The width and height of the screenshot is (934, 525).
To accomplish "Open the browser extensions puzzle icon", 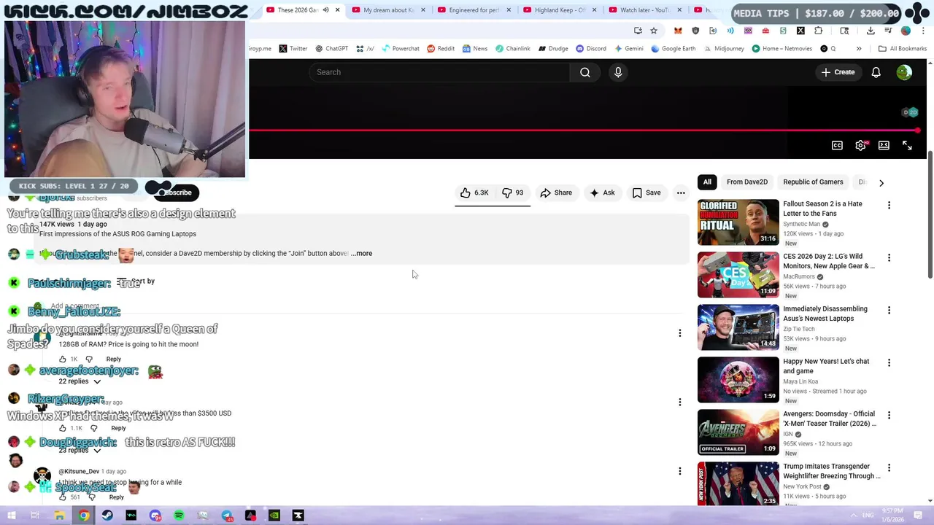I will [x=818, y=31].
